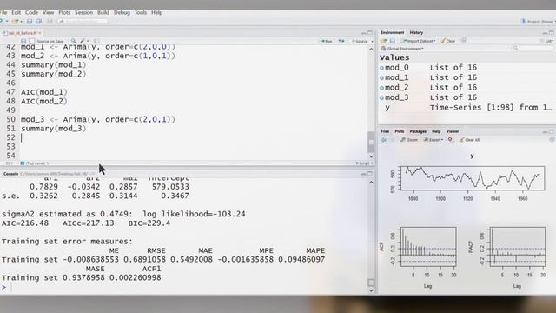Open the Global Environment selector
The width and height of the screenshot is (556, 313).
[x=402, y=49]
